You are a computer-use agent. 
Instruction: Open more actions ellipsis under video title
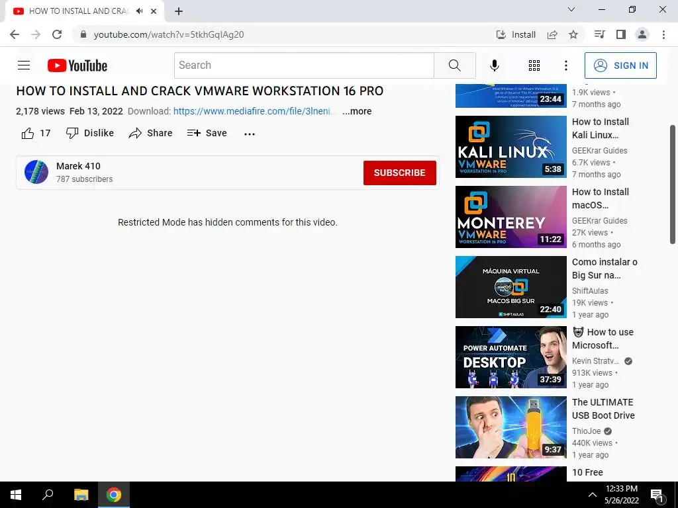(250, 134)
